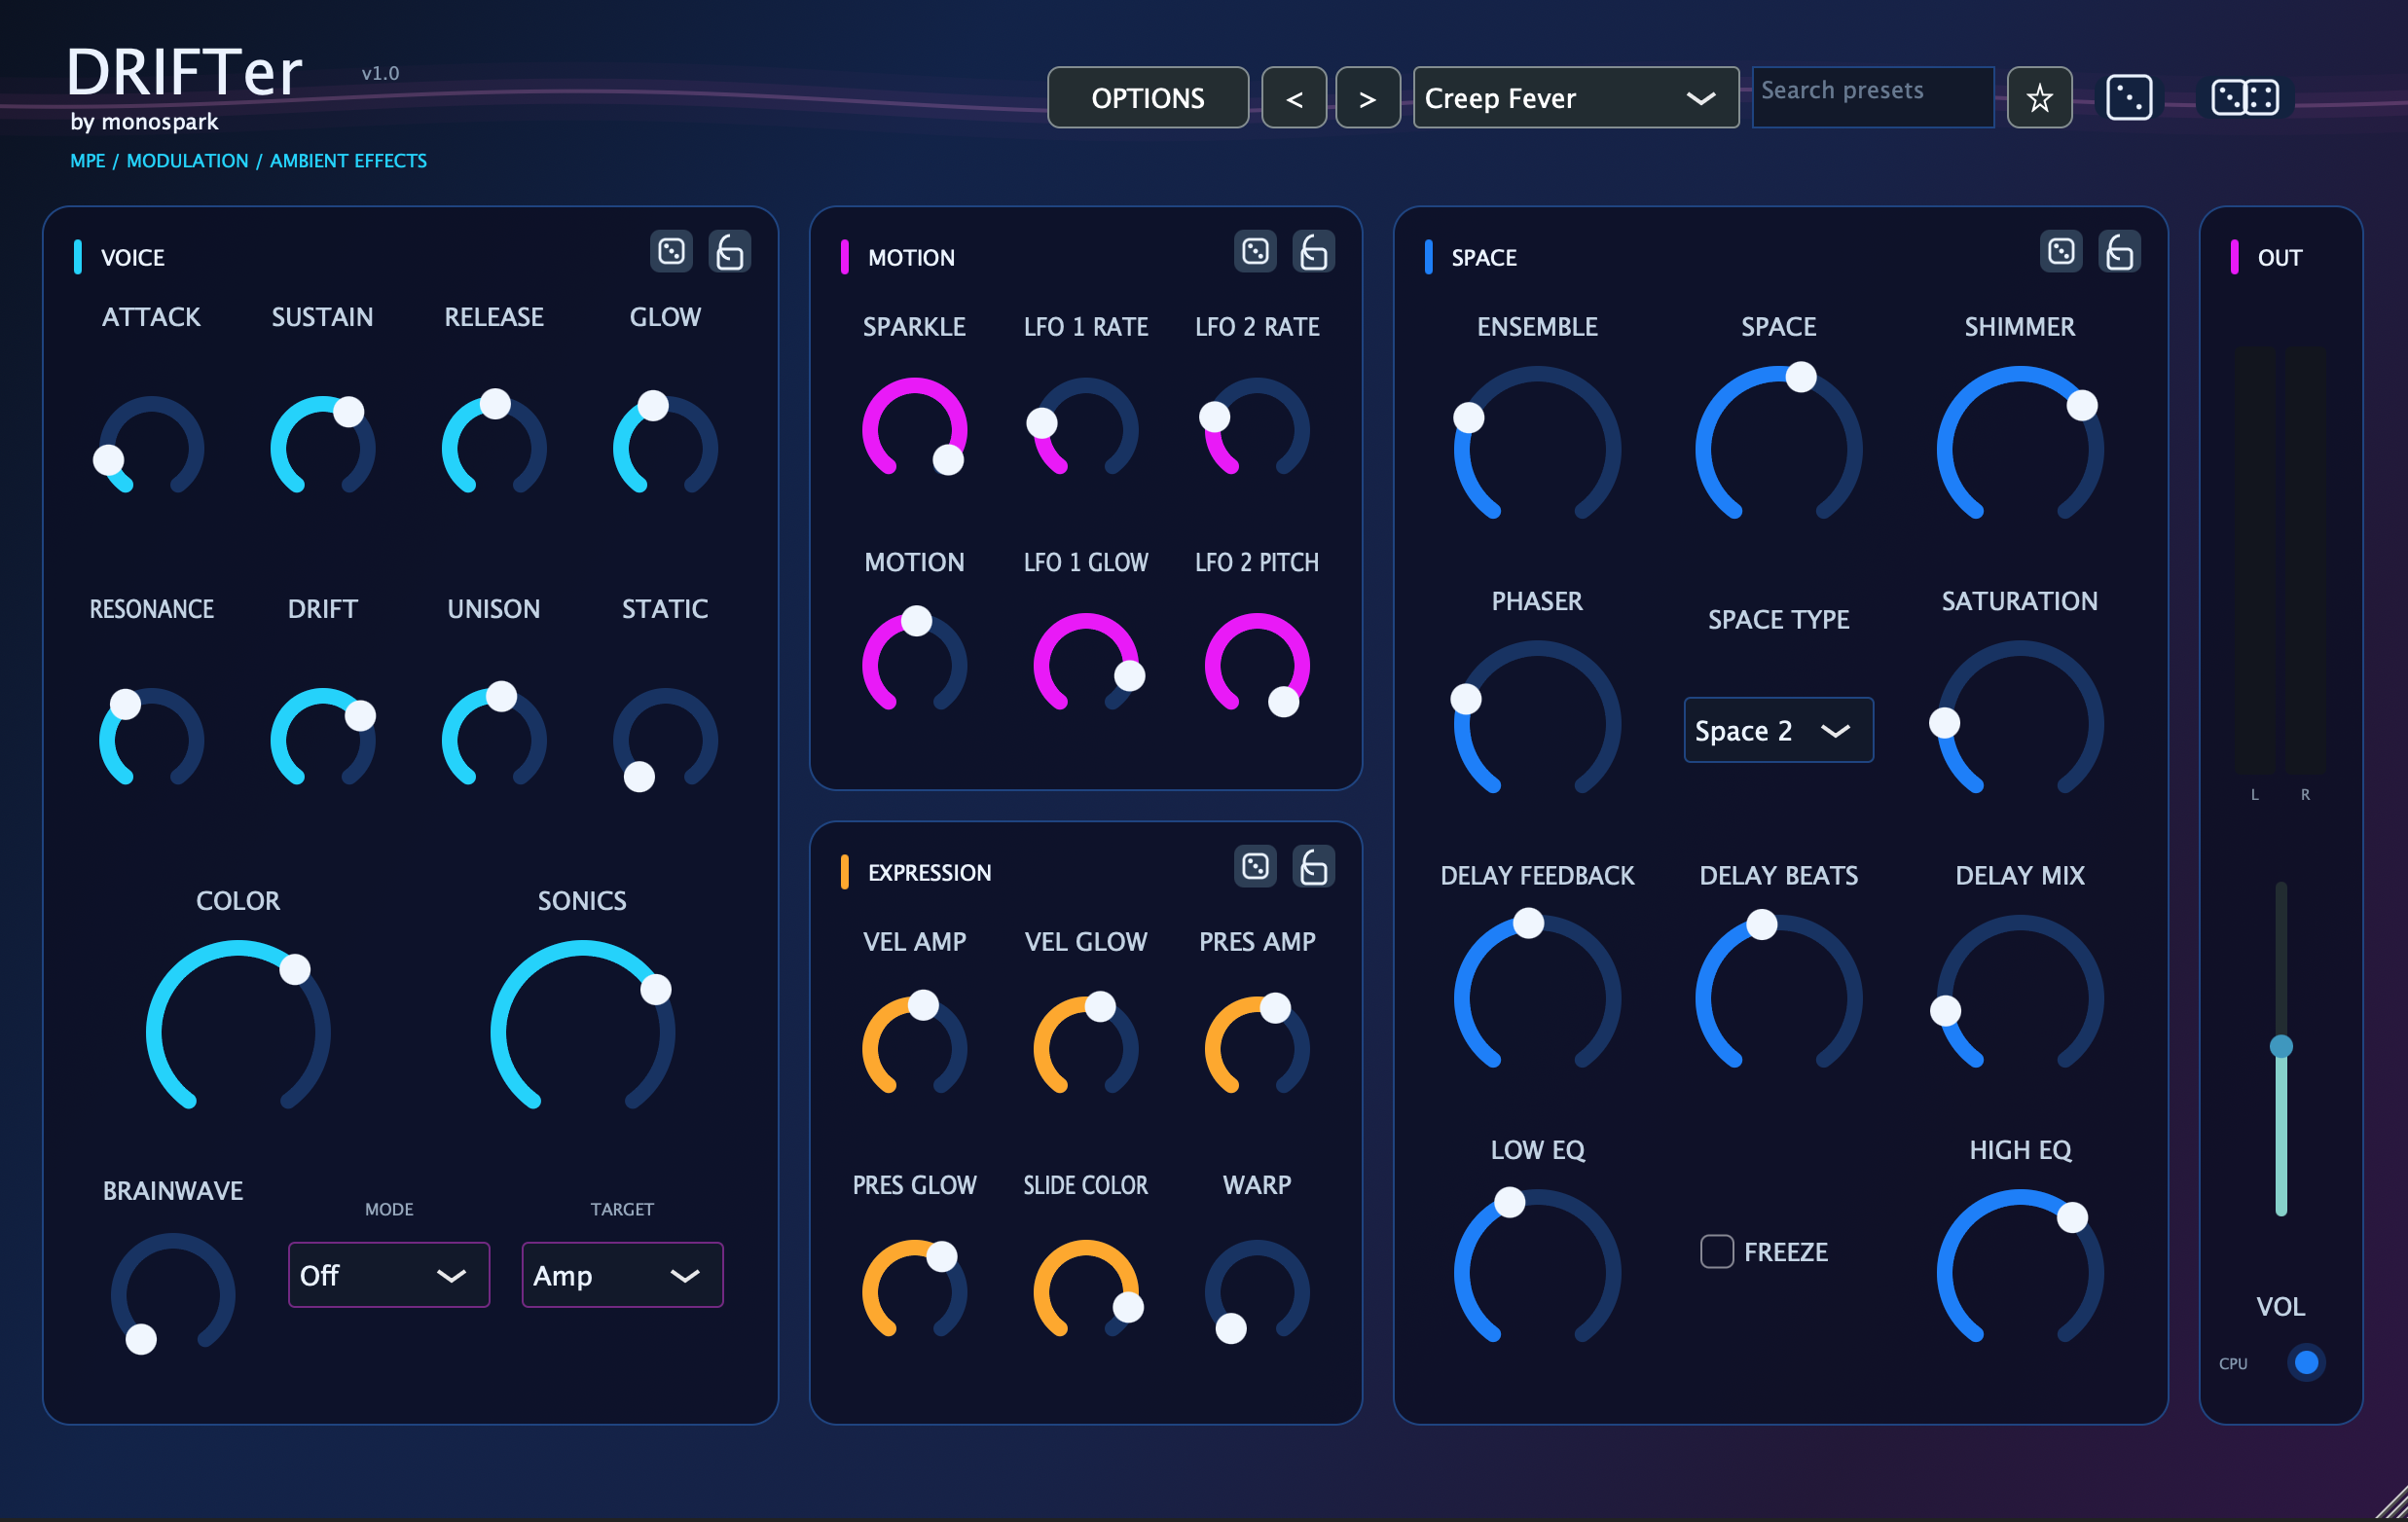This screenshot has height=1522, width=2408.
Task: Click the DRIFT knob
Action: [x=322, y=738]
